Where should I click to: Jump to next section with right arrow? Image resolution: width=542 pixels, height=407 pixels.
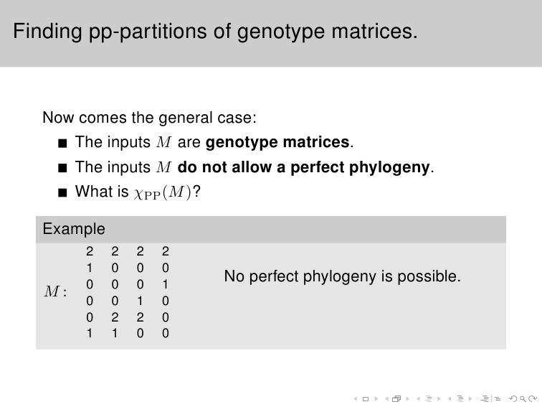pos(470,398)
